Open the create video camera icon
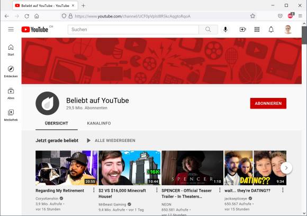The image size is (307, 216). [x=242, y=29]
